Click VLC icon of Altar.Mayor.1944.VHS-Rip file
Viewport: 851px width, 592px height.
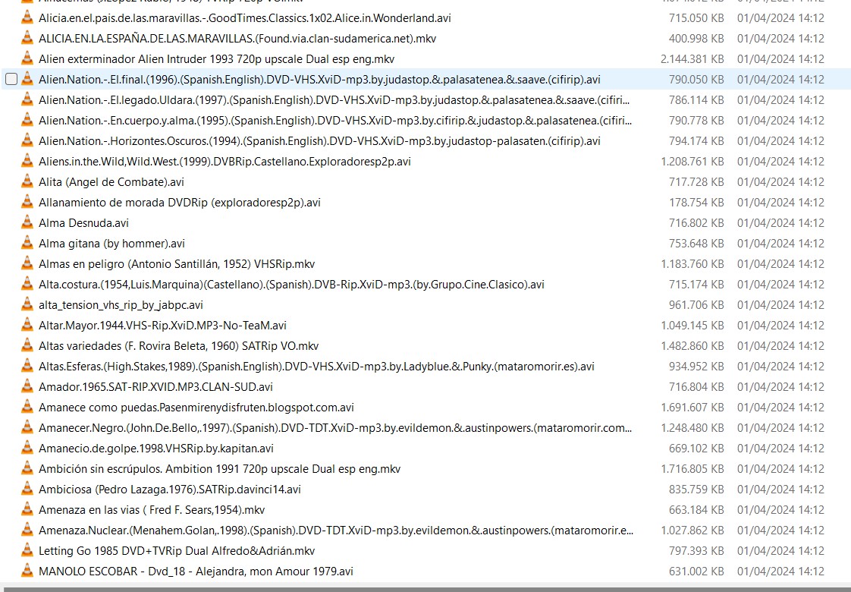(x=27, y=326)
